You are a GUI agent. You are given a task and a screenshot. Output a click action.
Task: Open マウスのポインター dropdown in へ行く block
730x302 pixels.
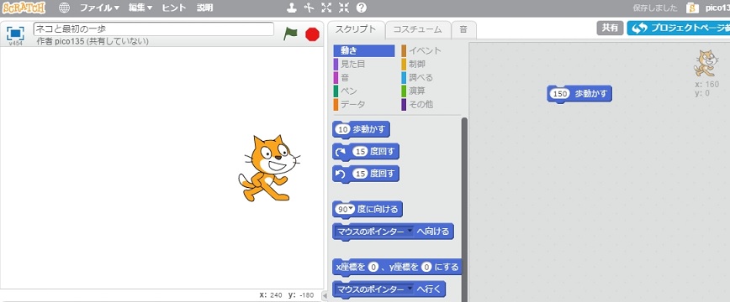coord(410,289)
